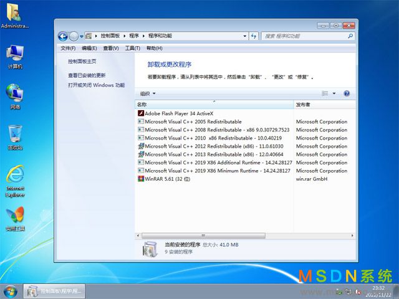Click the Forward navigation arrow button
This screenshot has width=399, height=299.
74,36
